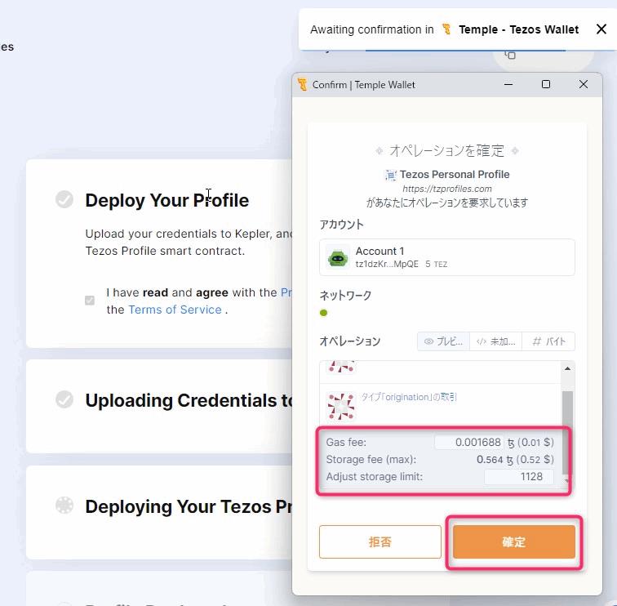Image resolution: width=617 pixels, height=606 pixels.
Task: Click the tz1dzKr...MpQE address text
Action: click(387, 264)
